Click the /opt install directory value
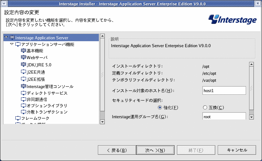Image resolution: width=262 pixels, height=161 pixels. tap(206, 67)
